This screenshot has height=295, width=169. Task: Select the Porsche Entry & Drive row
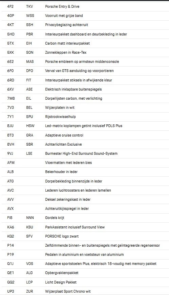85,6
